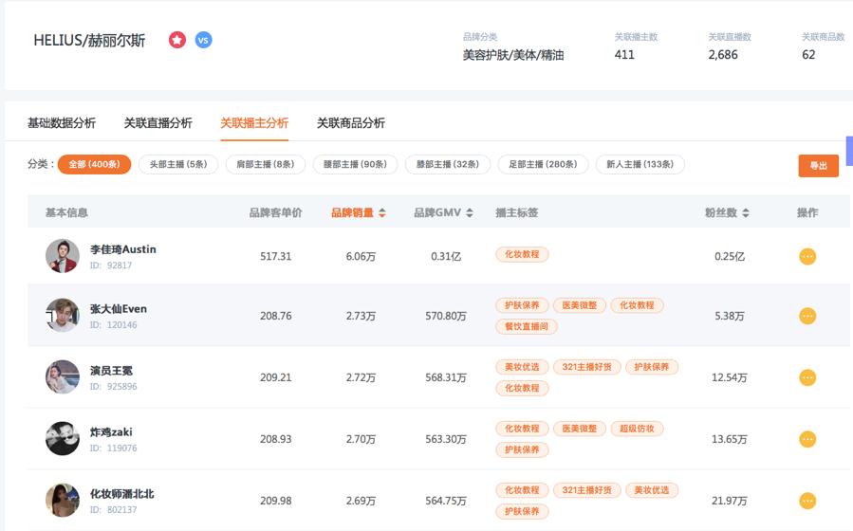Select the 全部 (400条) filter

94,164
